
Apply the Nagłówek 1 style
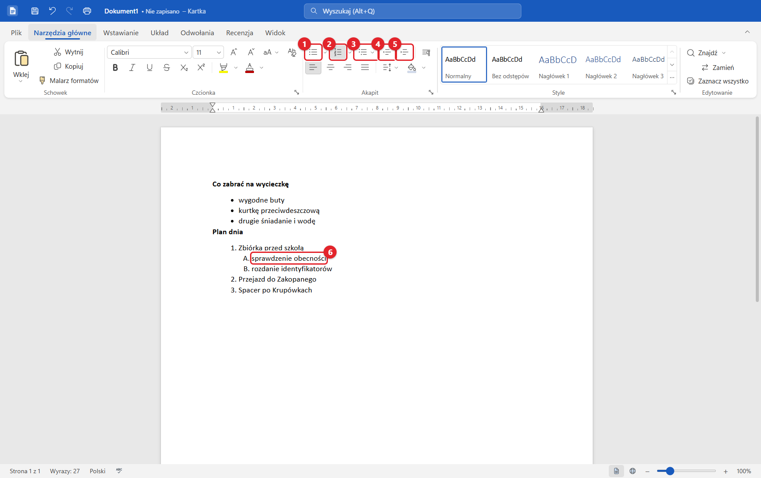coord(557,65)
